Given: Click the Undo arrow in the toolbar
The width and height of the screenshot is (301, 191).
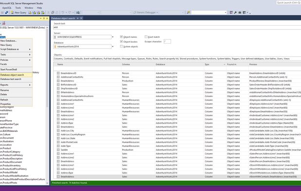Looking at the screenshot, I should [x=63, y=13].
